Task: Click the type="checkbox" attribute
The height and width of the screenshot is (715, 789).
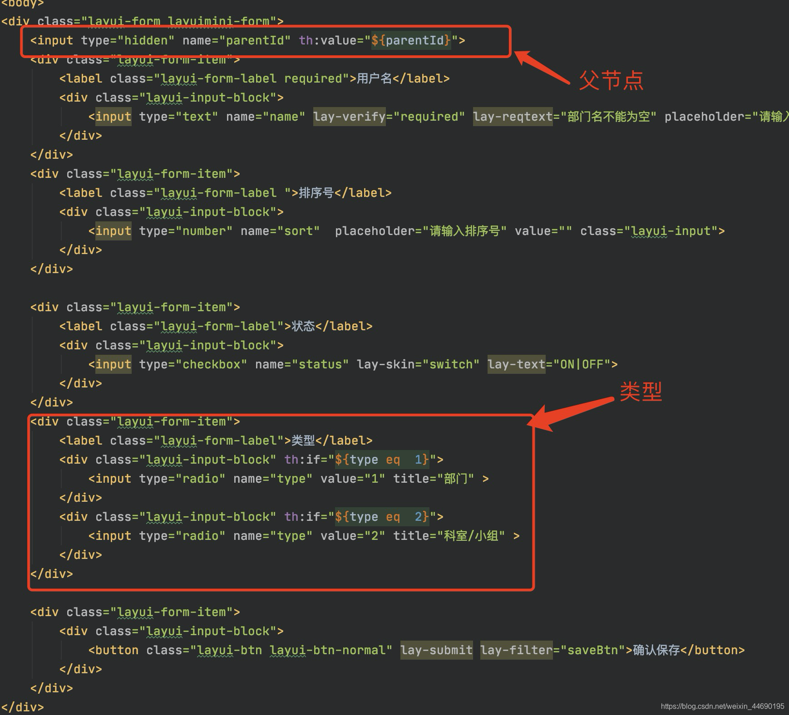Action: coord(193,364)
